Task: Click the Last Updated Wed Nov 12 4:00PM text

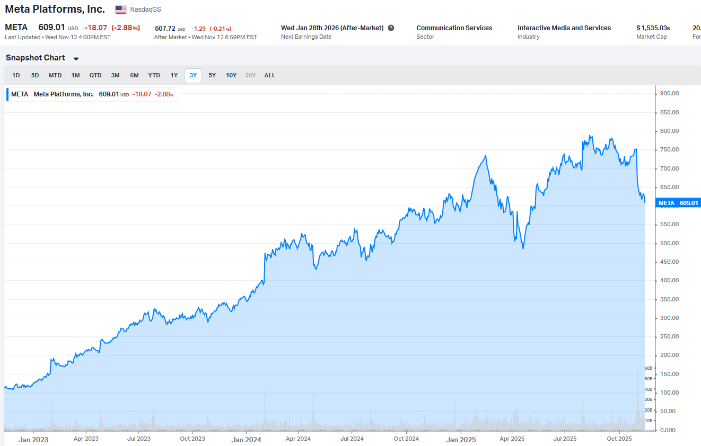Action: [x=58, y=37]
